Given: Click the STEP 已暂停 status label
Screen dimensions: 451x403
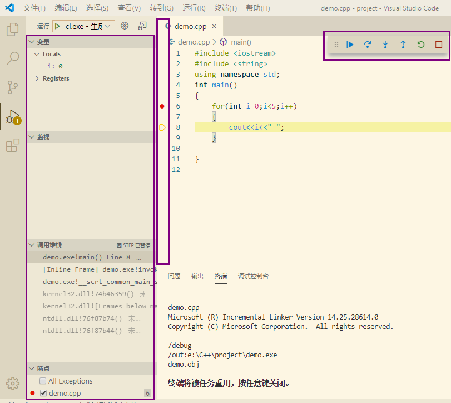Looking at the screenshot, I should click(134, 245).
